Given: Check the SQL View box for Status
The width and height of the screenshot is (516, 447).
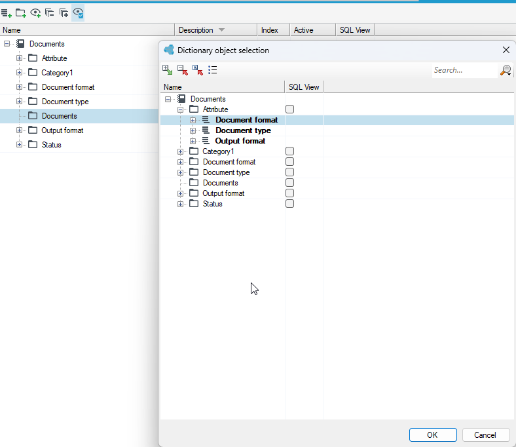Looking at the screenshot, I should [x=289, y=204].
